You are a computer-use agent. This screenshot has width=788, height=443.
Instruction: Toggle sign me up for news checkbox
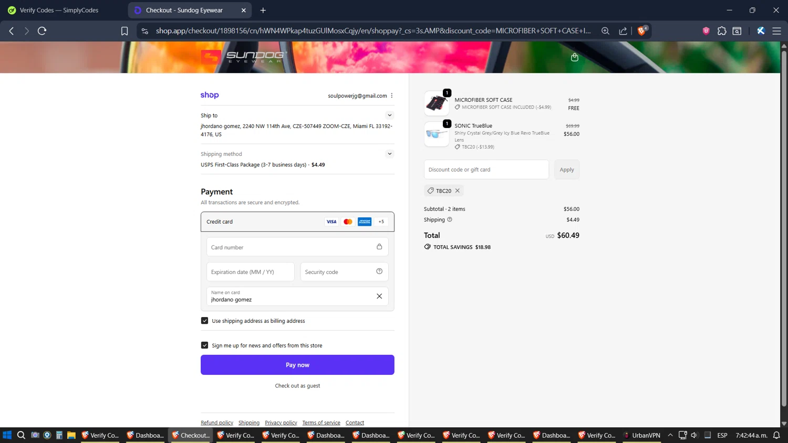(x=204, y=345)
